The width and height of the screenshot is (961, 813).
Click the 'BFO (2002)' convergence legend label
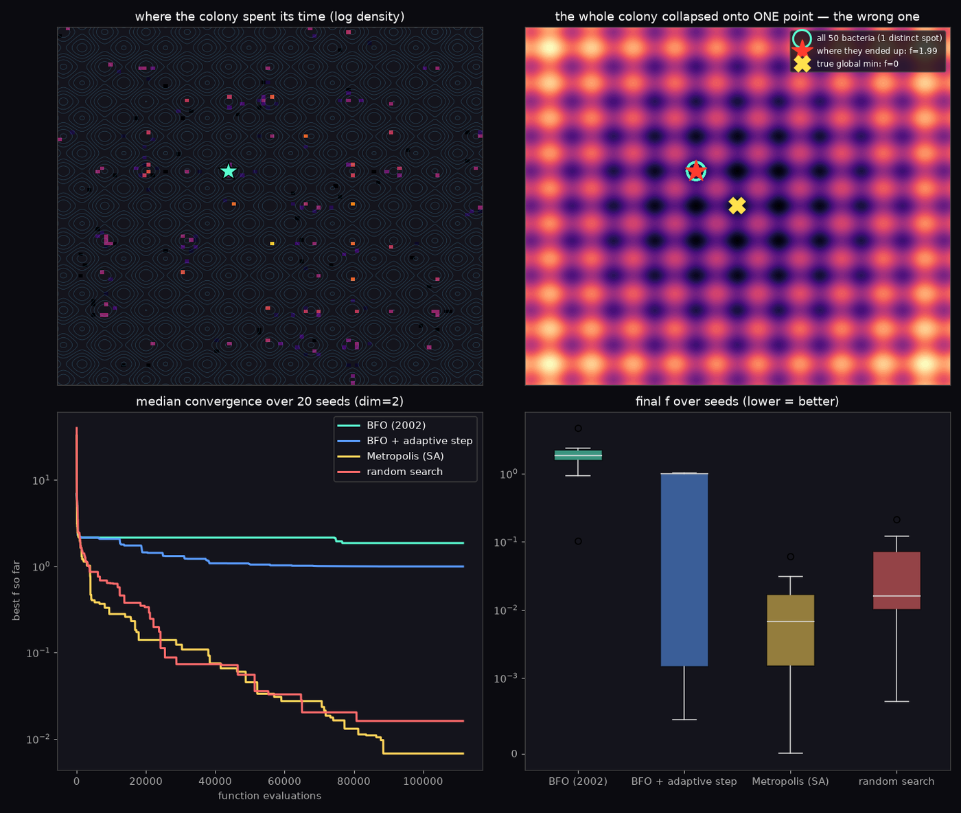coord(396,426)
